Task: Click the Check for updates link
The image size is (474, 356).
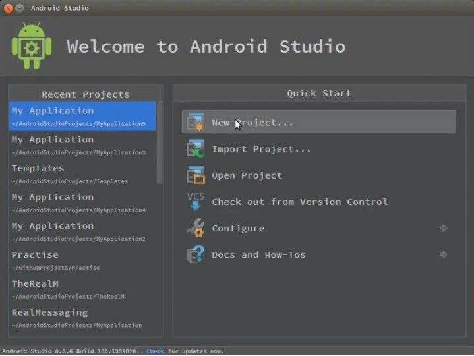Action: click(x=155, y=351)
